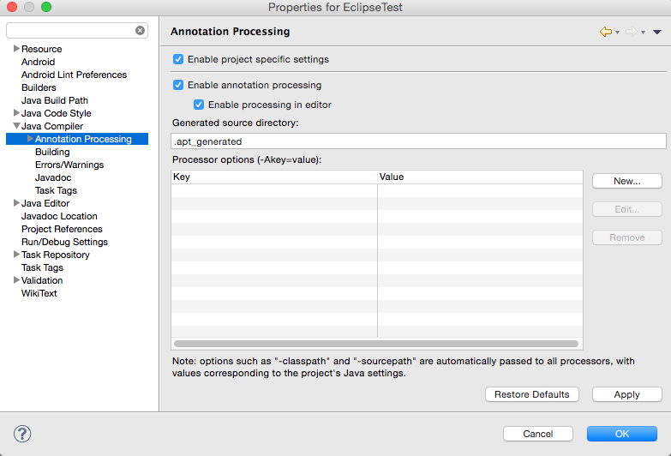
Task: Uncheck Enable annotation processing
Action: click(x=178, y=85)
